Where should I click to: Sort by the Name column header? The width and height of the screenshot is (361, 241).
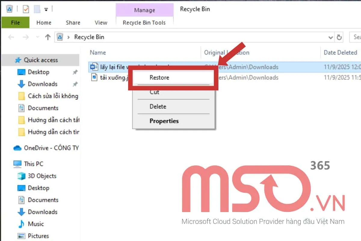tap(98, 52)
